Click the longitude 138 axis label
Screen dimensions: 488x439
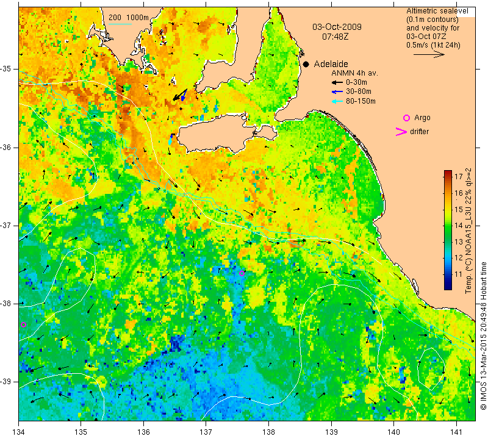(268, 432)
